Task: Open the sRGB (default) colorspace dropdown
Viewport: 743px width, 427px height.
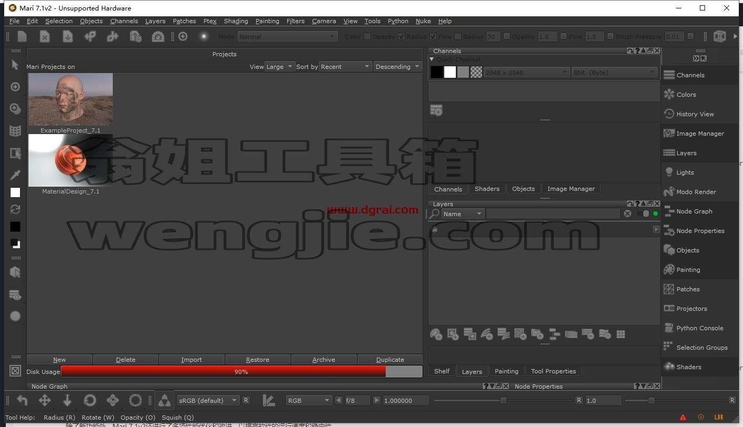Action: tap(208, 400)
